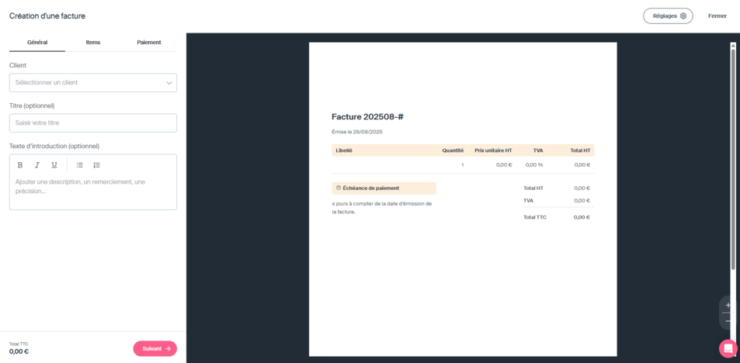The image size is (740, 363).
Task: Focus the Titre input field
Action: tap(93, 123)
